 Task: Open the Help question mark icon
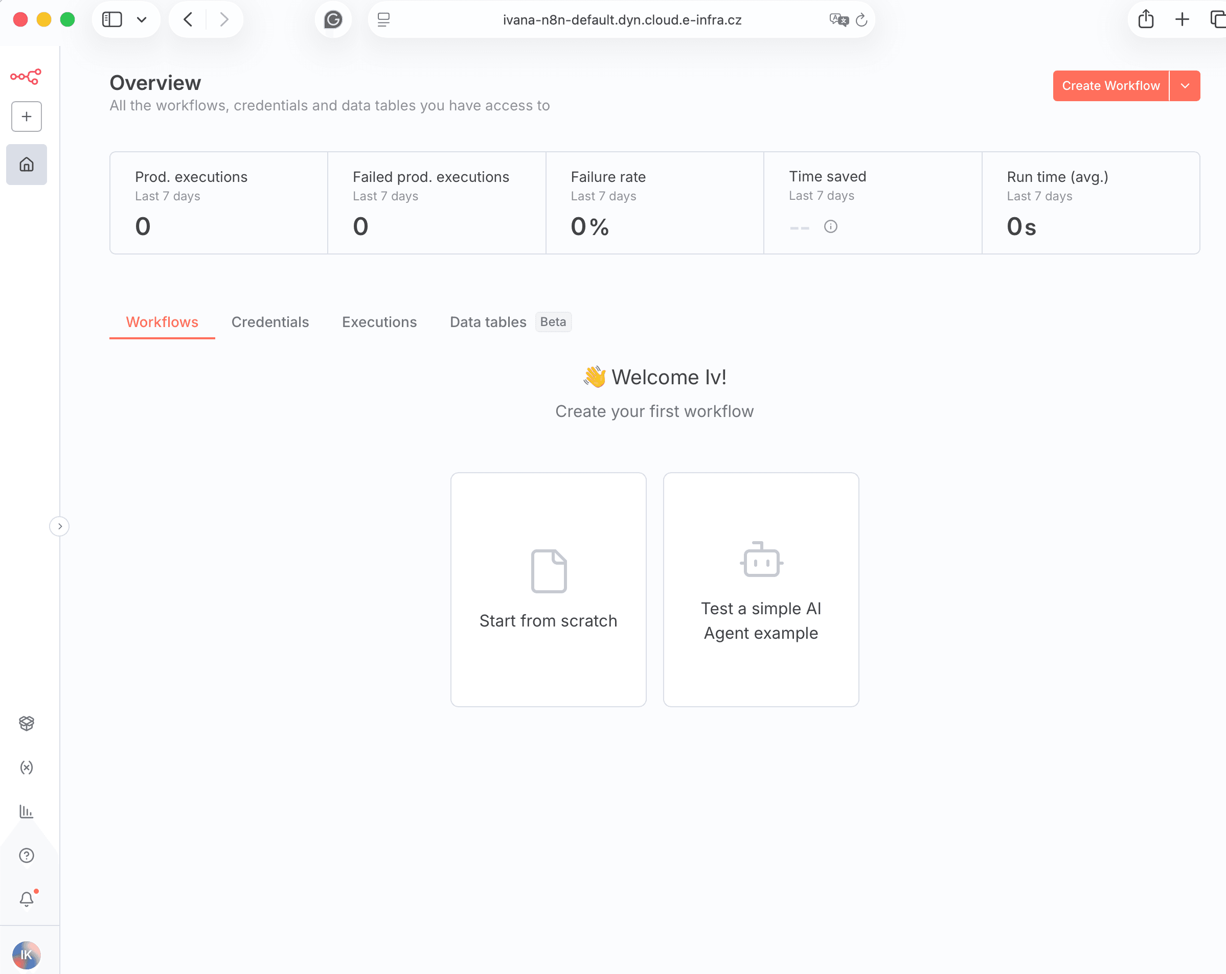click(x=26, y=855)
